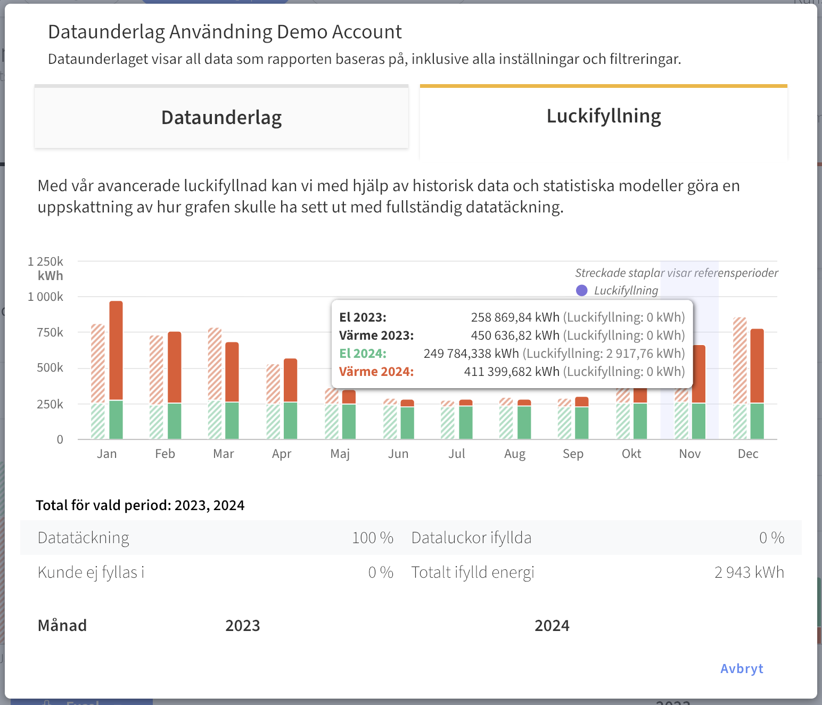This screenshot has width=822, height=705.
Task: Click the solid green November 2024 bar
Action: tap(698, 421)
